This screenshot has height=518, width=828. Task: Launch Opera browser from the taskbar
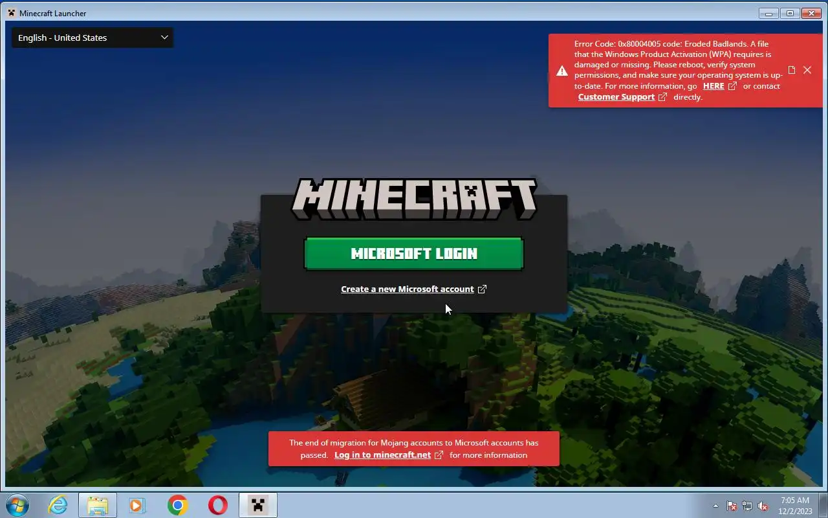point(217,505)
